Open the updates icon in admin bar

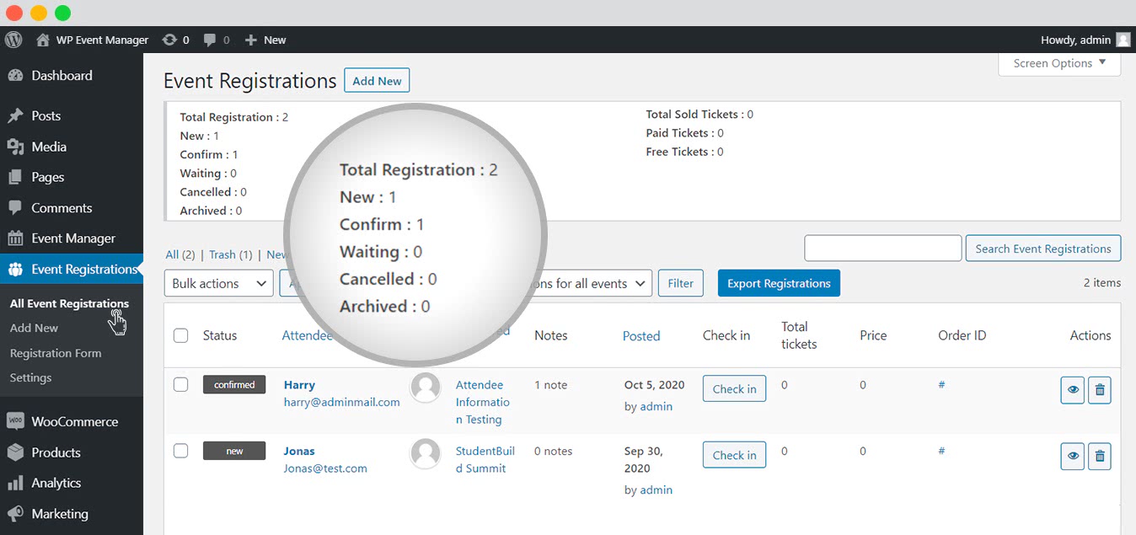click(x=169, y=40)
